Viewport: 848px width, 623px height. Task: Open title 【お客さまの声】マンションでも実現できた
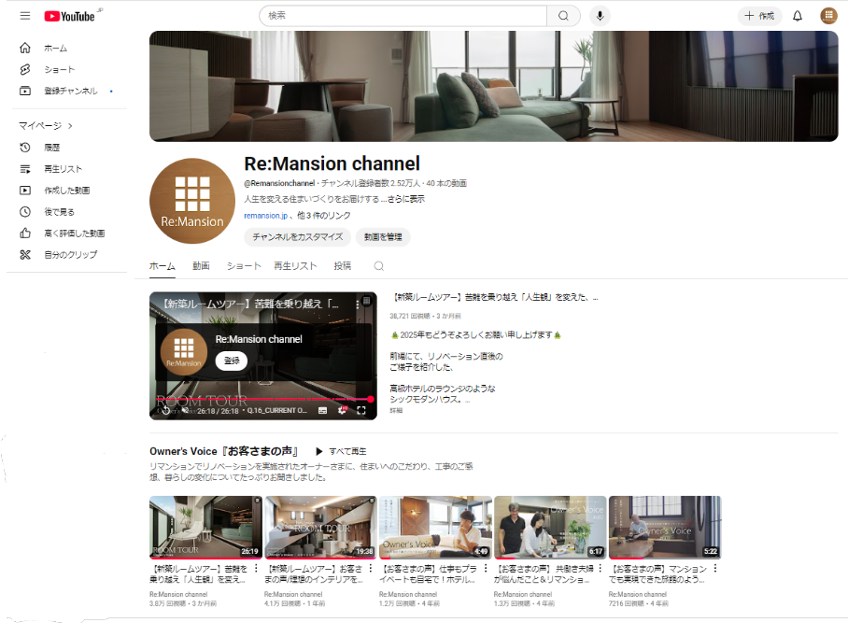(x=658, y=573)
